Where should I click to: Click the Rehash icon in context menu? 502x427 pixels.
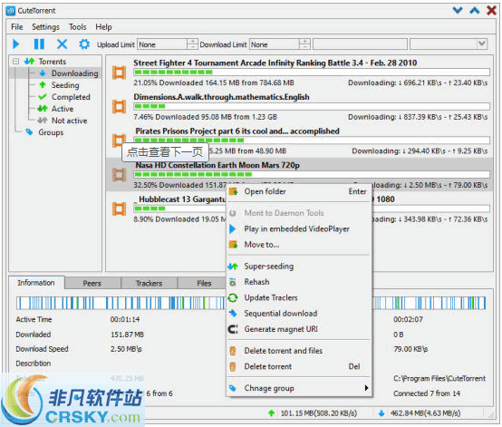pyautogui.click(x=233, y=282)
